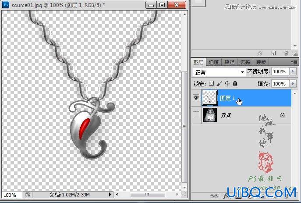Click the 填充 100% field

280,84
